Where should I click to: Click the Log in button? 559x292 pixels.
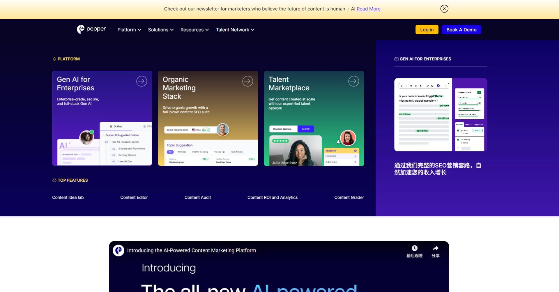coord(427,29)
